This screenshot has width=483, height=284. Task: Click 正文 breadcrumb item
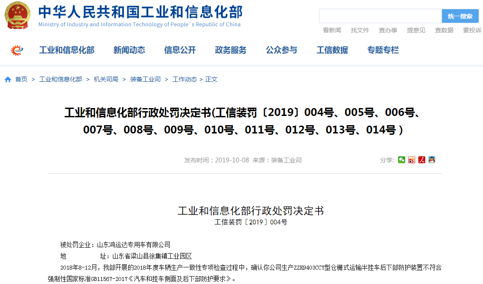(211, 80)
